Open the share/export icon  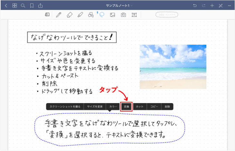40,6
